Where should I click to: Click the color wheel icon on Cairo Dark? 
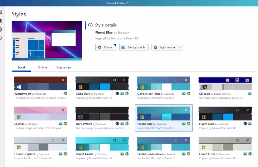pos(127,94)
